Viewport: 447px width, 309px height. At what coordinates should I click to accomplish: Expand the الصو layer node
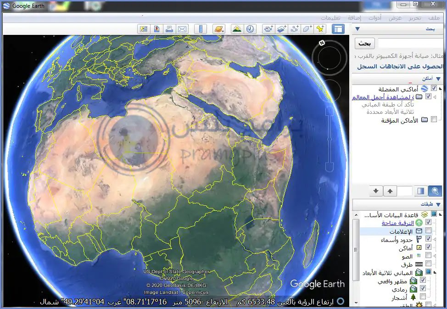pyautogui.click(x=435, y=256)
